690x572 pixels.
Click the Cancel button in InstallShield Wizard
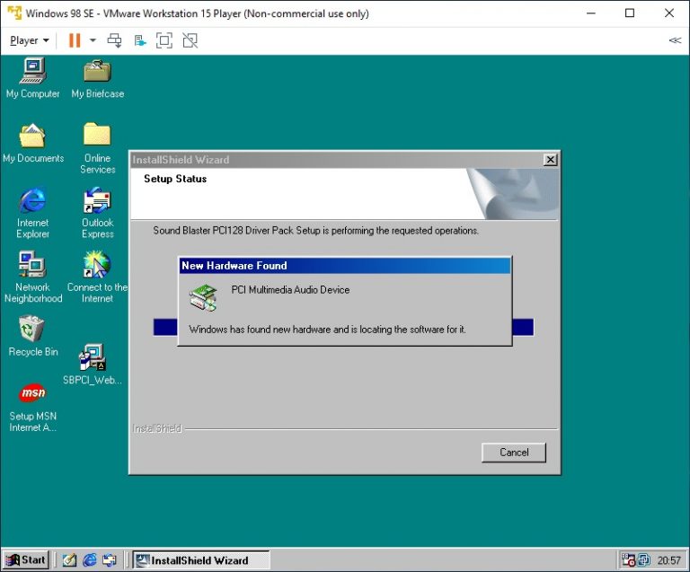point(514,453)
